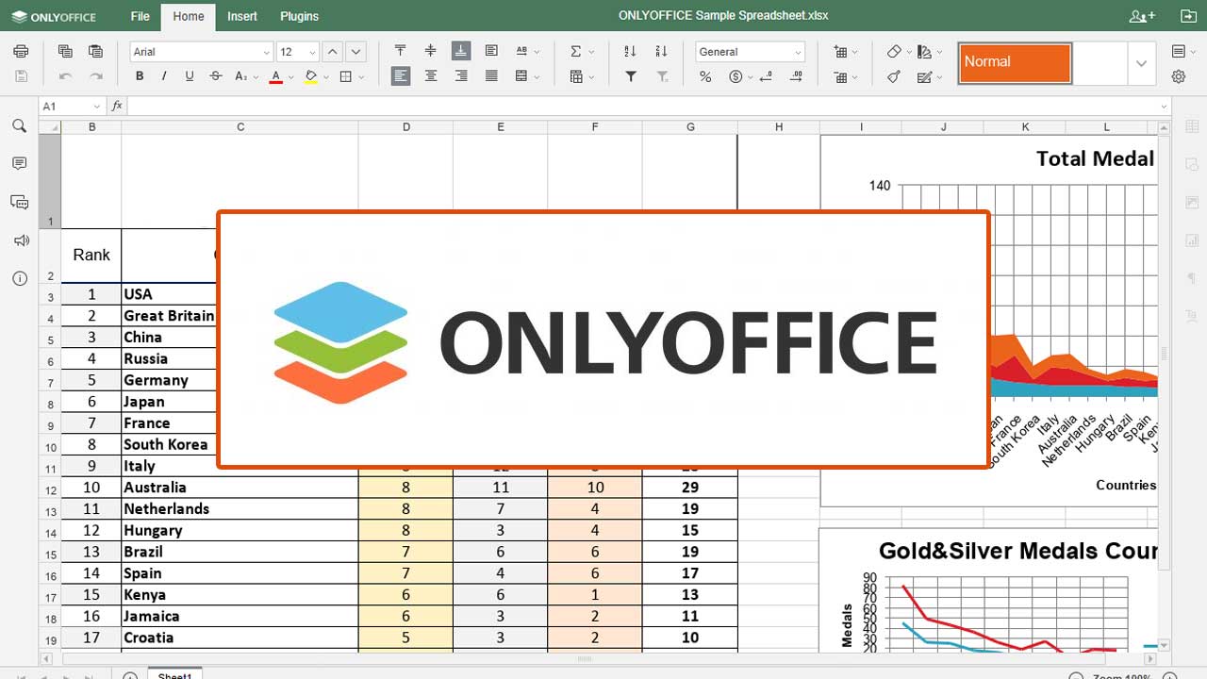Image resolution: width=1207 pixels, height=679 pixels.
Task: Toggle Align Middle
Action: point(431,52)
